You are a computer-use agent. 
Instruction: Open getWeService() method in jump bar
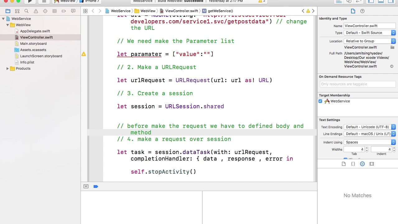click(x=218, y=11)
